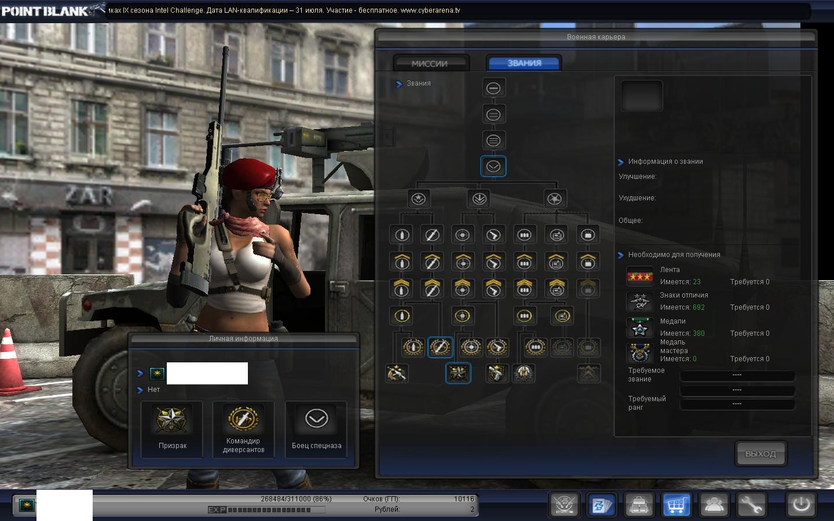Click the power icon to quit

point(801,504)
